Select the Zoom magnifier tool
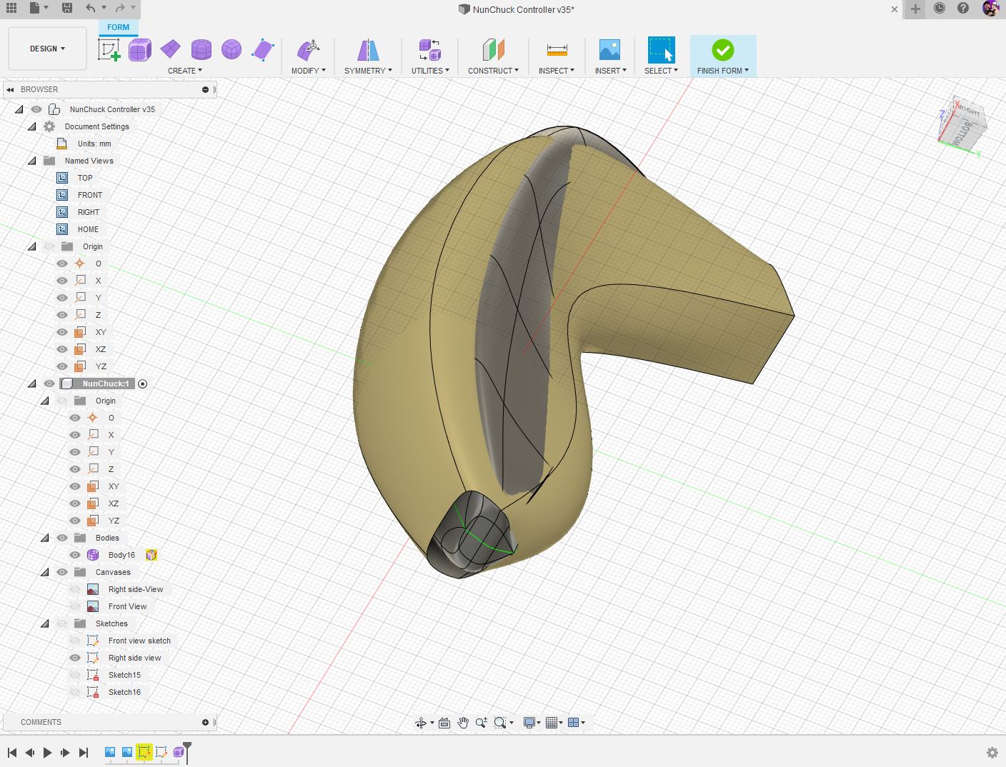This screenshot has height=767, width=1006. pyautogui.click(x=482, y=723)
